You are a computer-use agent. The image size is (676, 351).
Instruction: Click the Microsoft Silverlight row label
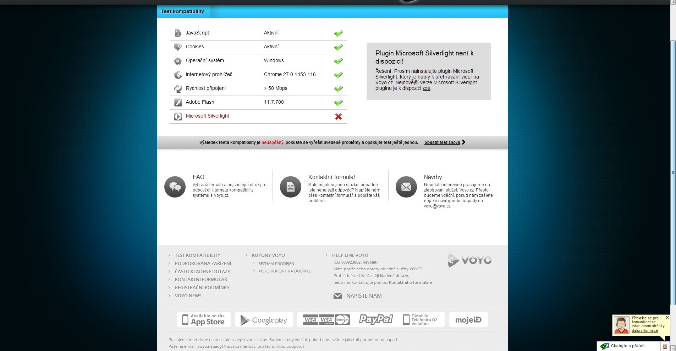pos(207,116)
